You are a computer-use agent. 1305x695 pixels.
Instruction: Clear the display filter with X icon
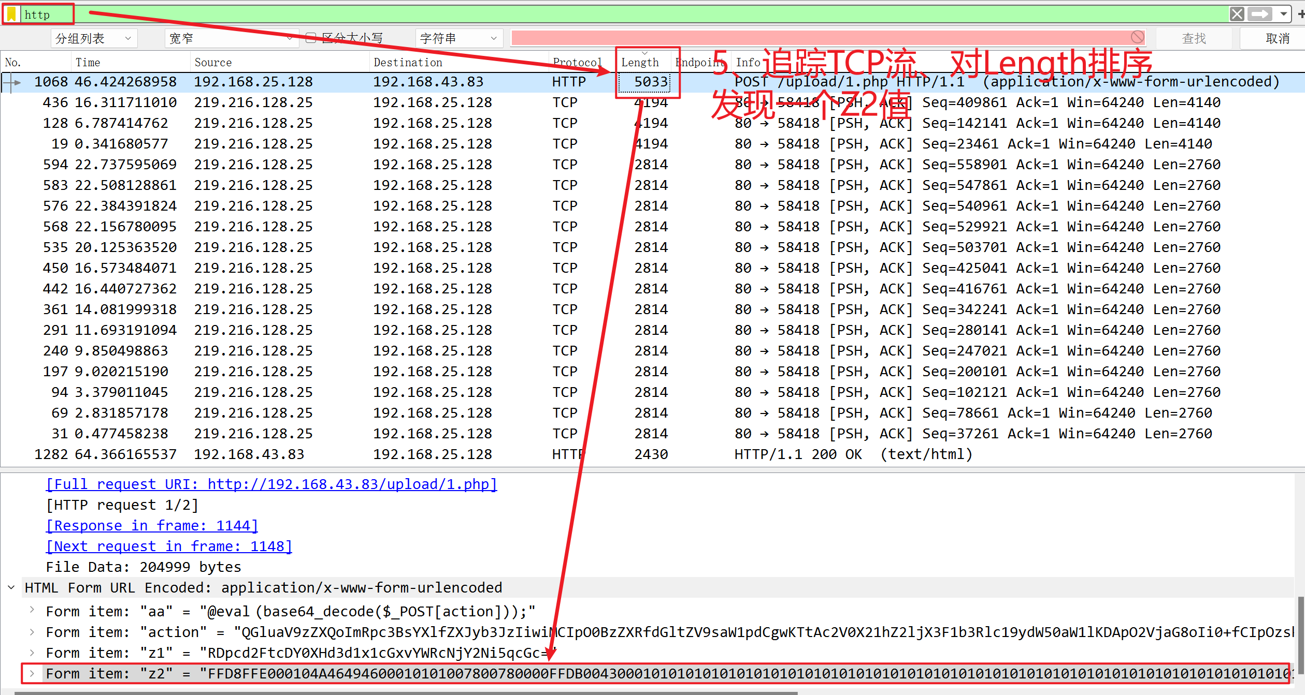[x=1237, y=14]
